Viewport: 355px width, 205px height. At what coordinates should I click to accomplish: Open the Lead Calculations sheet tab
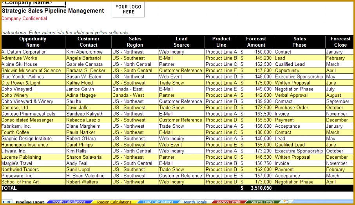158,202
